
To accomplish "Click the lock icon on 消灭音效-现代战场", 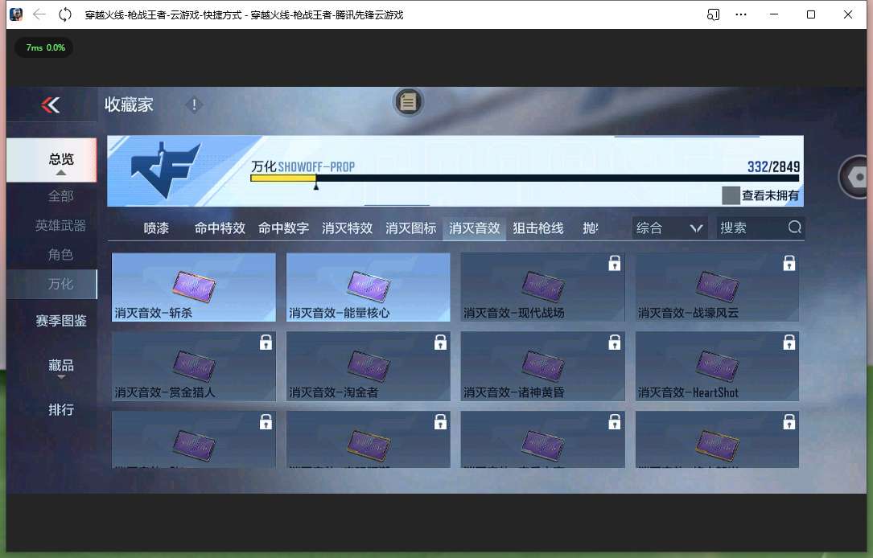I will click(x=614, y=263).
